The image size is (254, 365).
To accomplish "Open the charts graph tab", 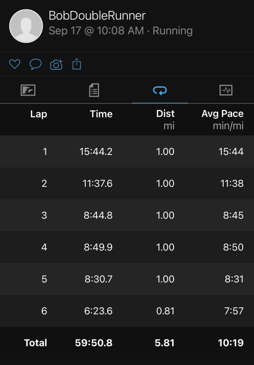I will click(226, 90).
